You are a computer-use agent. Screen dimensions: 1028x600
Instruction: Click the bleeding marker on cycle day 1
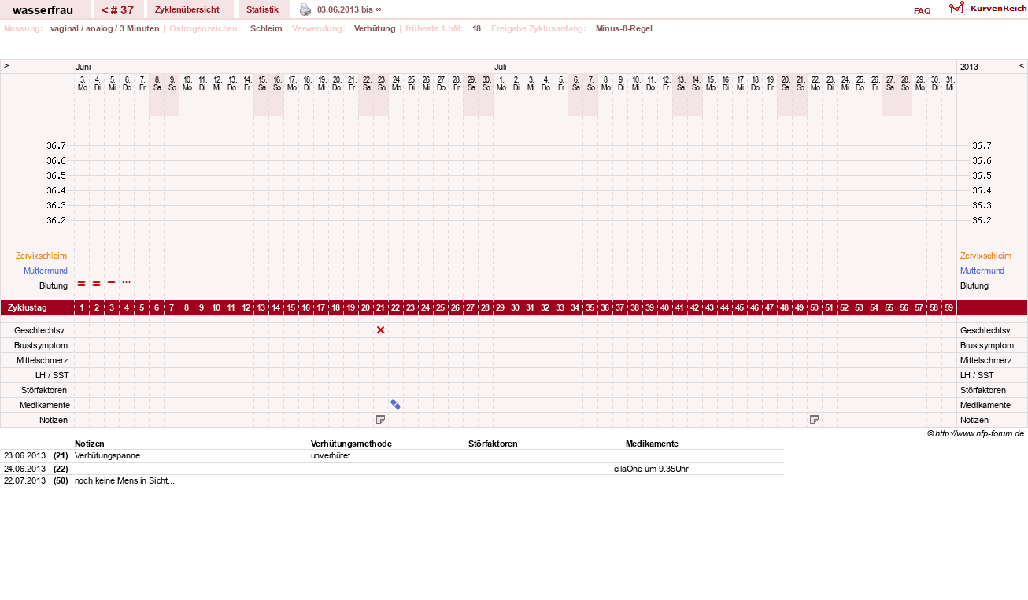point(82,283)
